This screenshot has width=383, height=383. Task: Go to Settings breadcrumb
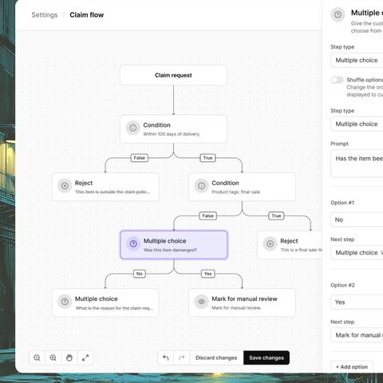(45, 15)
